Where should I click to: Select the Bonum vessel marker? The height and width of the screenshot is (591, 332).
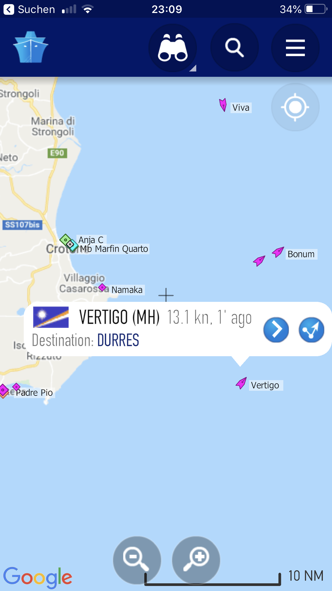[x=278, y=252]
